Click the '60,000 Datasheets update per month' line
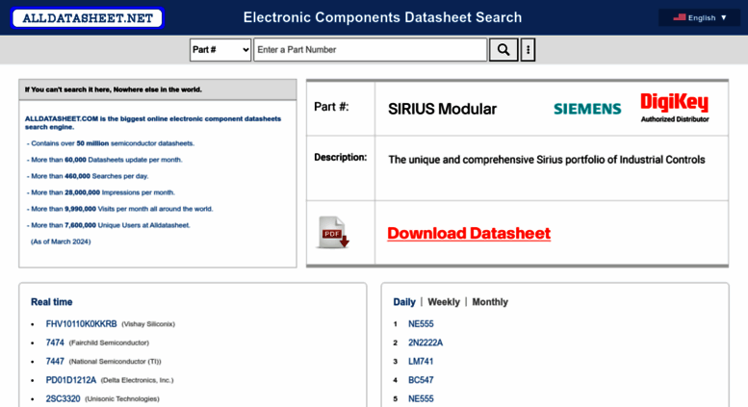 pyautogui.click(x=105, y=160)
